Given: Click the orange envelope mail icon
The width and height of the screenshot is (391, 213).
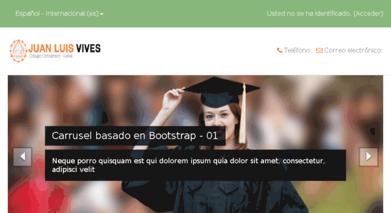Looking at the screenshot, I should pyautogui.click(x=319, y=51).
